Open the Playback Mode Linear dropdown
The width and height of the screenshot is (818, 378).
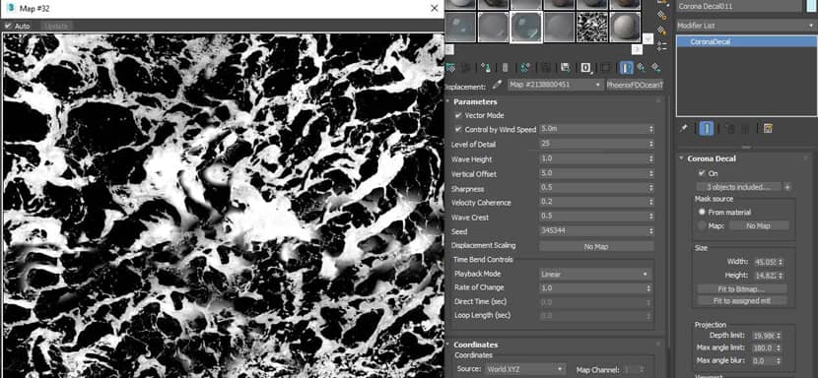point(596,274)
